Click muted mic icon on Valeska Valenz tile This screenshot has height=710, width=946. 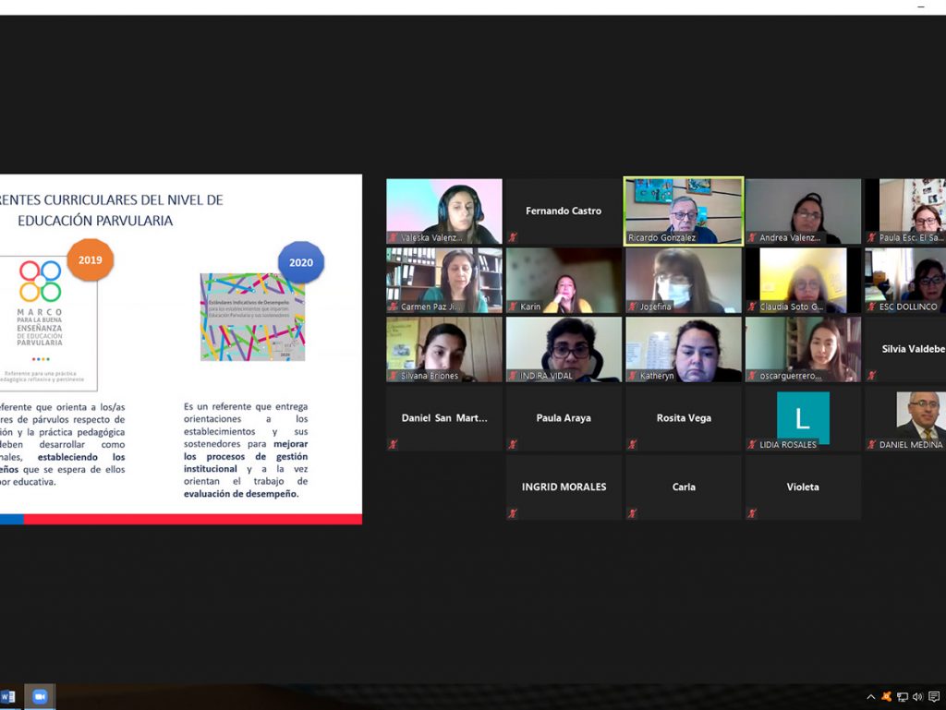(x=394, y=237)
